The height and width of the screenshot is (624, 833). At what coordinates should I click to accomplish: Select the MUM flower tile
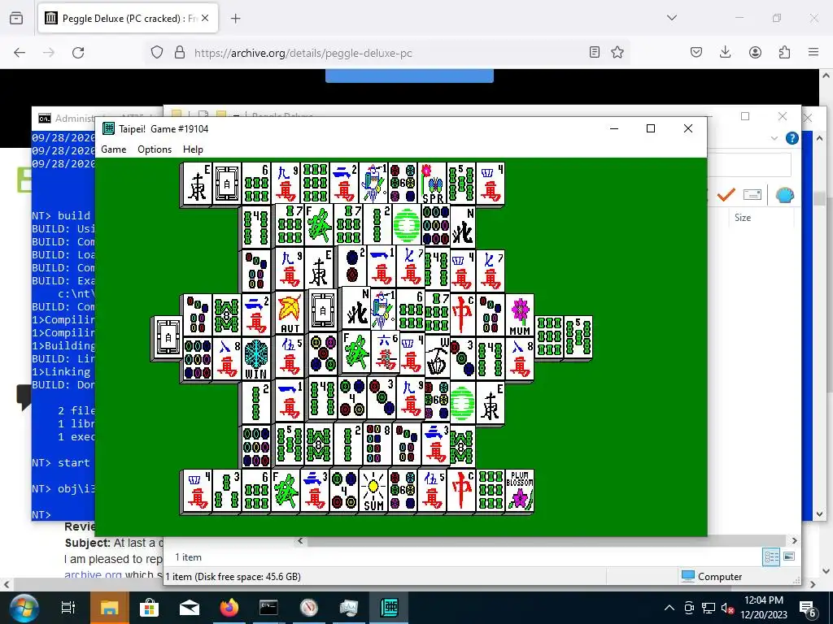(x=520, y=315)
